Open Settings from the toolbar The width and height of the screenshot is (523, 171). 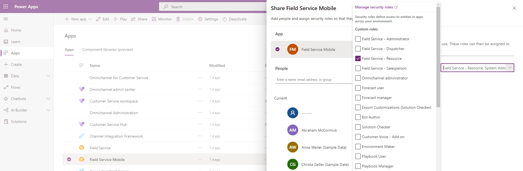coord(208,19)
